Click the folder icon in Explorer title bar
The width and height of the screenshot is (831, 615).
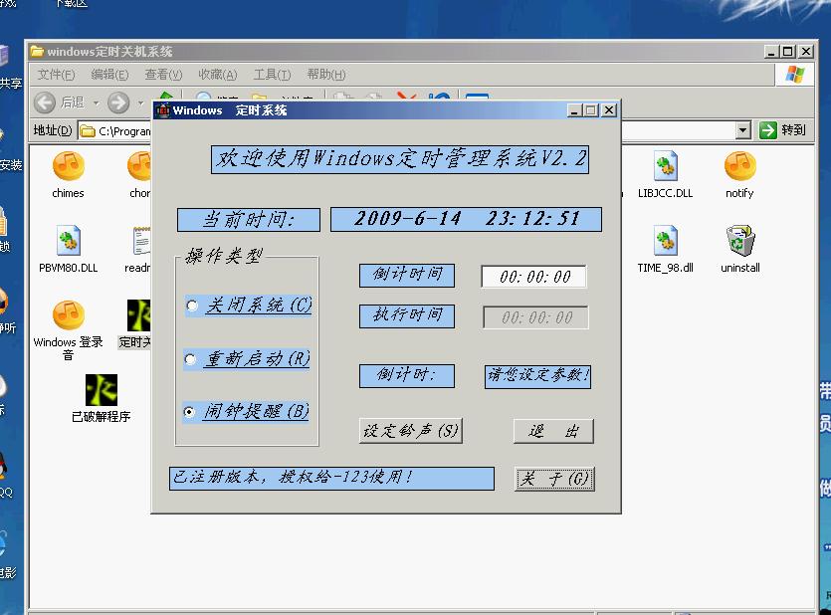37,52
